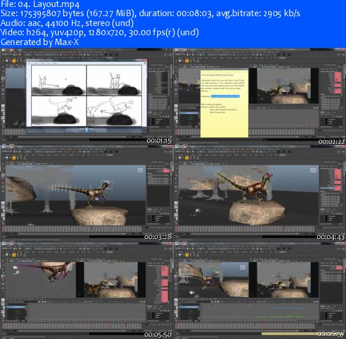Open the video frame stamped 00:01:15
This screenshot has width=346, height=339.
point(86,96)
